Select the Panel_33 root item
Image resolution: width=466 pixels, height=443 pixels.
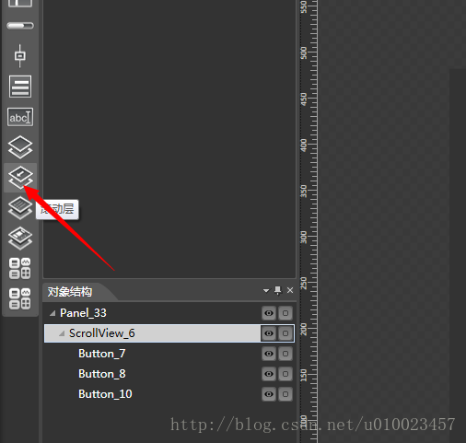pos(83,313)
